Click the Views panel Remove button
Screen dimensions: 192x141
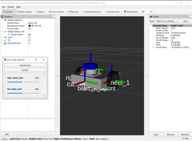[171, 135]
